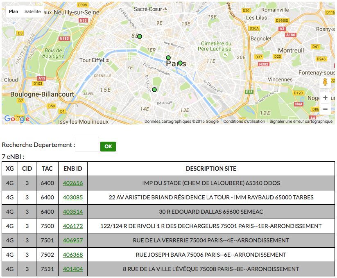Click D908 road shield on map
Screen dimensions: 337x278
point(83,5)
